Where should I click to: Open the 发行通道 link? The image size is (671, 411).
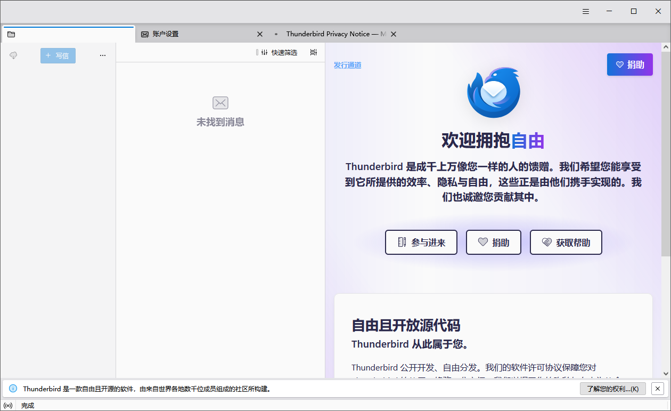347,65
